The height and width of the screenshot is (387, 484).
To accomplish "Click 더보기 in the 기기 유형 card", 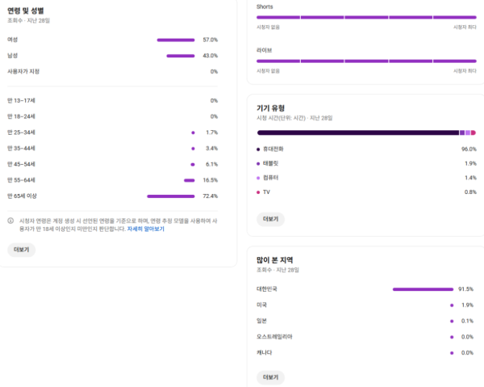I will [270, 219].
